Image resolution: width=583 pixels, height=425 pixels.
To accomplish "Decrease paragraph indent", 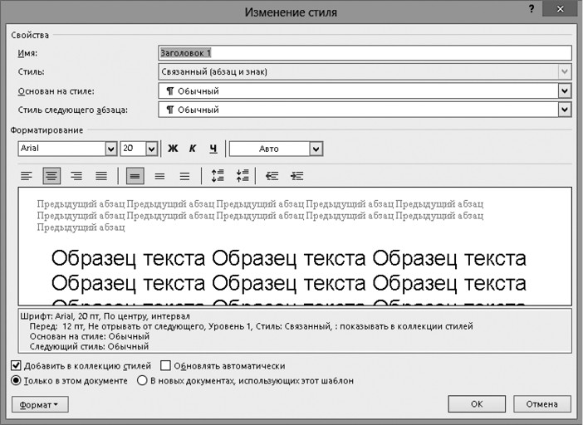I will (272, 176).
